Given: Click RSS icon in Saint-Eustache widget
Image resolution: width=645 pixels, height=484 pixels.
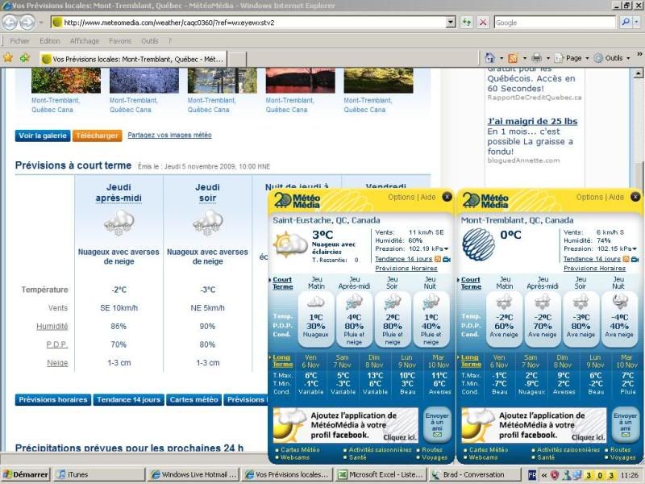Looking at the screenshot, I should point(438,259).
